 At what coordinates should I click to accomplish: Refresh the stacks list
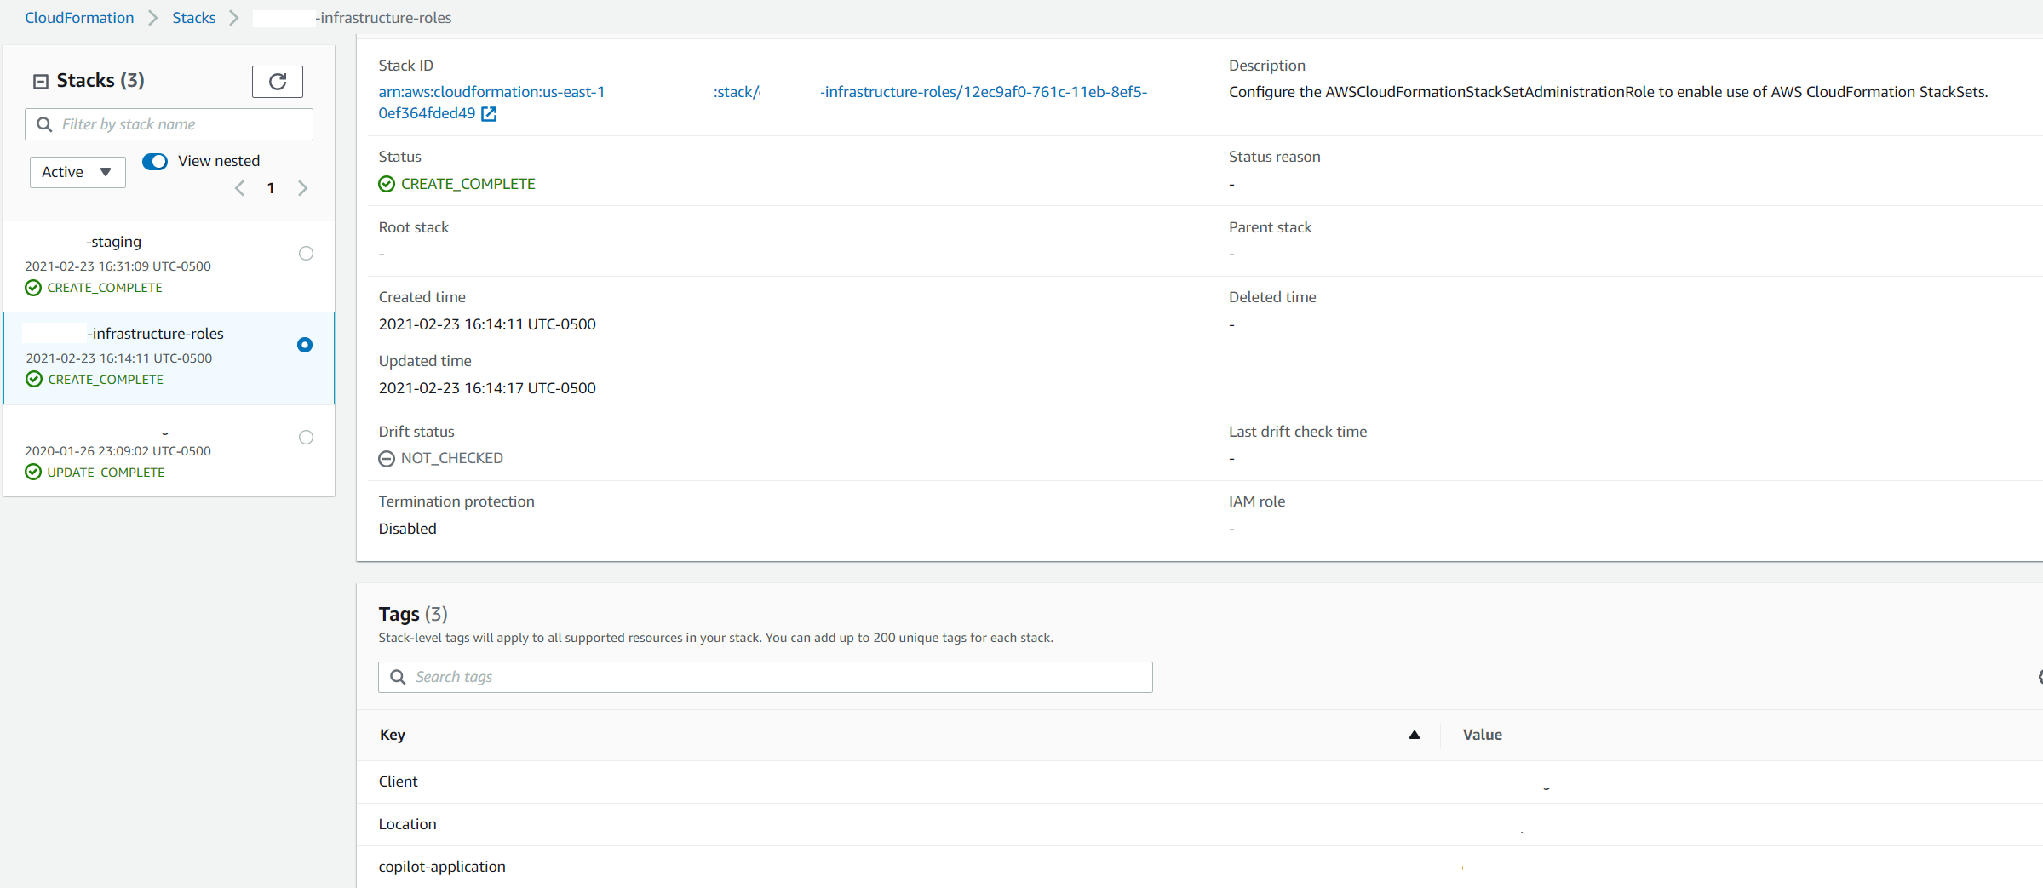tap(278, 82)
